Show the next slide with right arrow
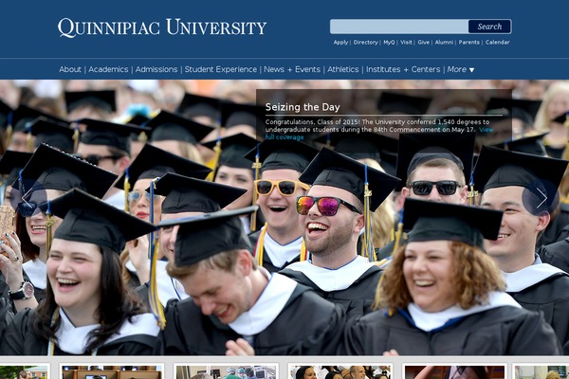Viewport: 569px width, 379px height. click(x=541, y=198)
